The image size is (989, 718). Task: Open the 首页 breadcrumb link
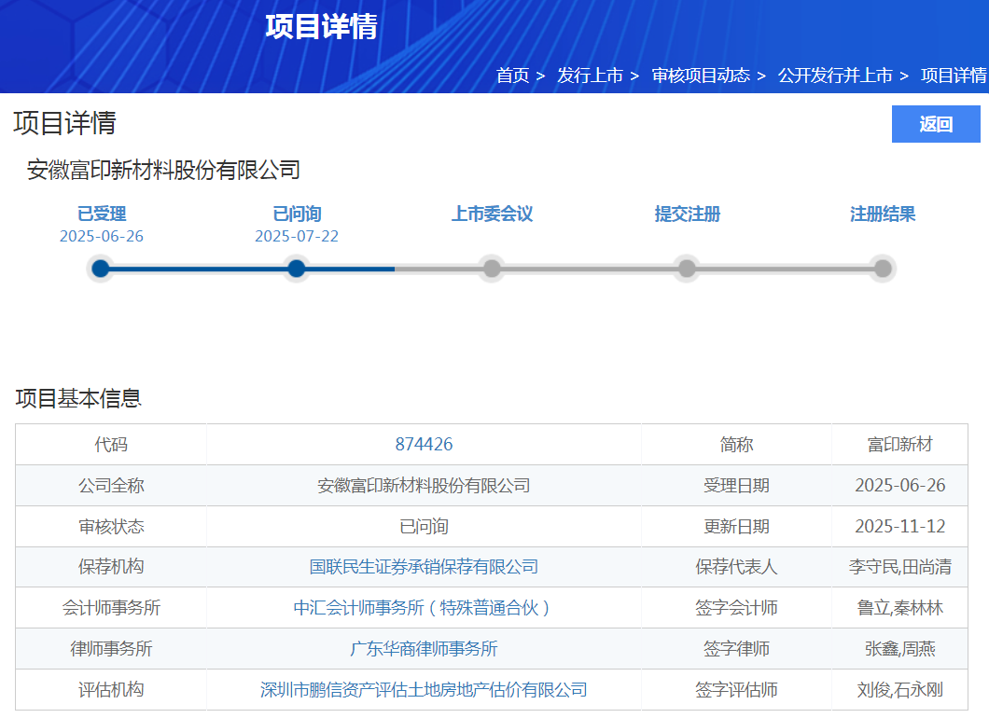tap(512, 76)
